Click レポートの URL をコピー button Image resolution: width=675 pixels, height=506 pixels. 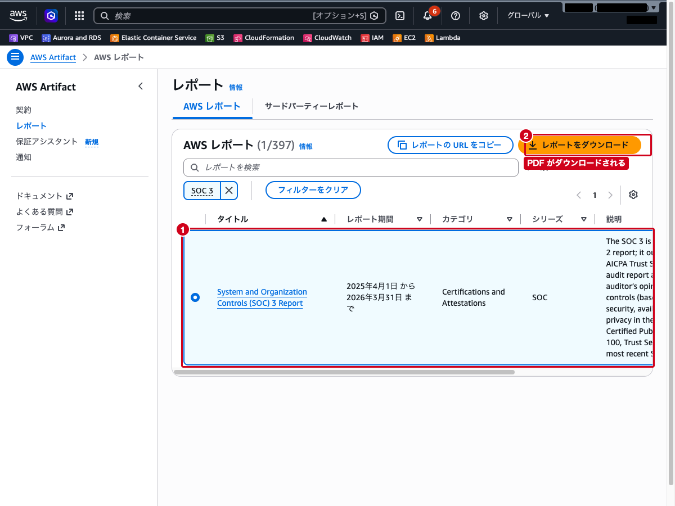click(x=451, y=145)
